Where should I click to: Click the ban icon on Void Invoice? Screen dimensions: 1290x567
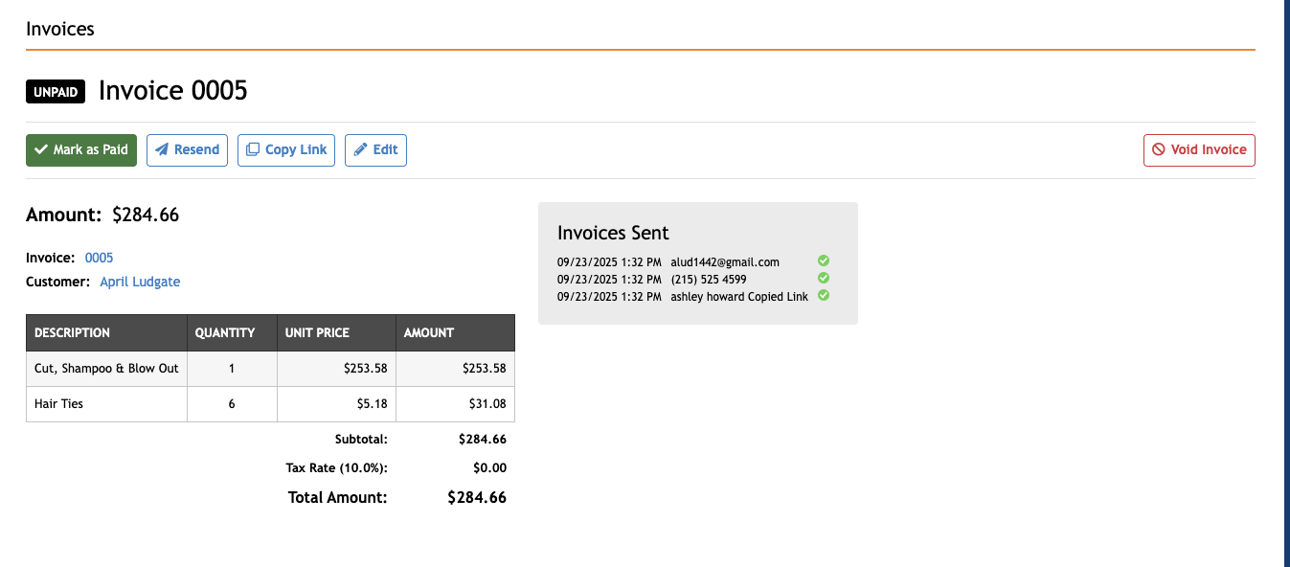tap(1158, 150)
